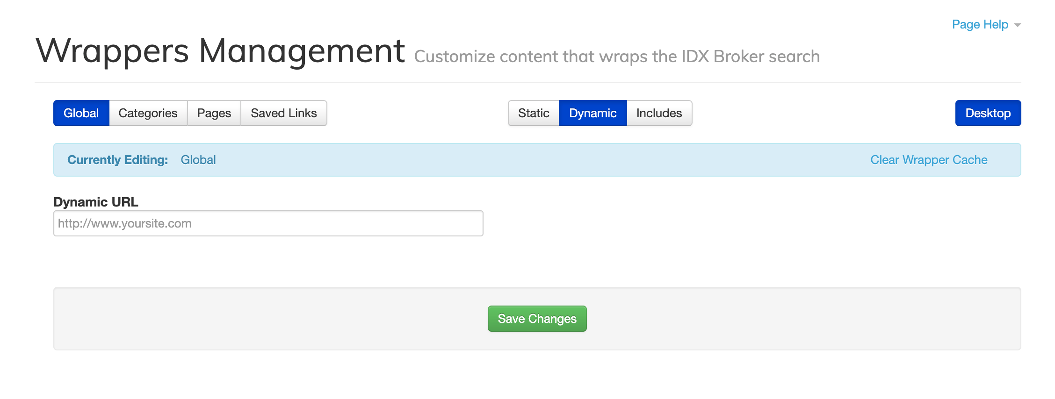
Task: Clear the wrapper cache
Action: tap(929, 160)
